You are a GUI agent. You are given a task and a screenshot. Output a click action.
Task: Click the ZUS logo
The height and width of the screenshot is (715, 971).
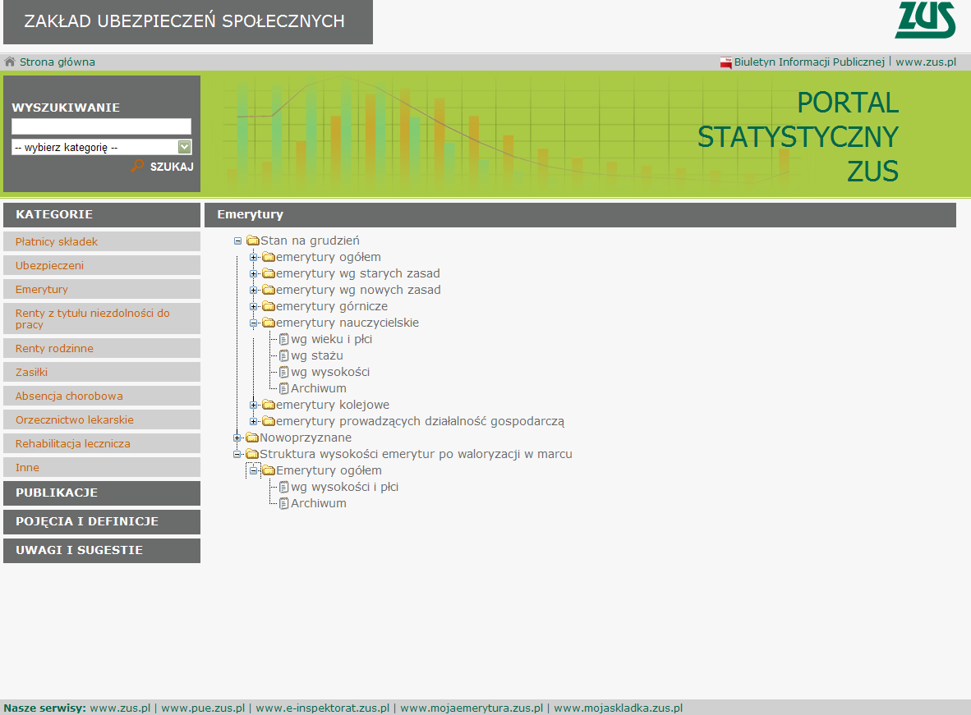[x=925, y=20]
